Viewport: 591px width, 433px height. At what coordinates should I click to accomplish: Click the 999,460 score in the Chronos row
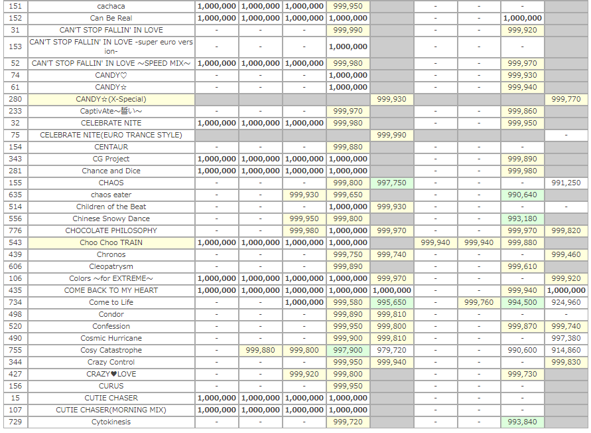pyautogui.click(x=566, y=254)
